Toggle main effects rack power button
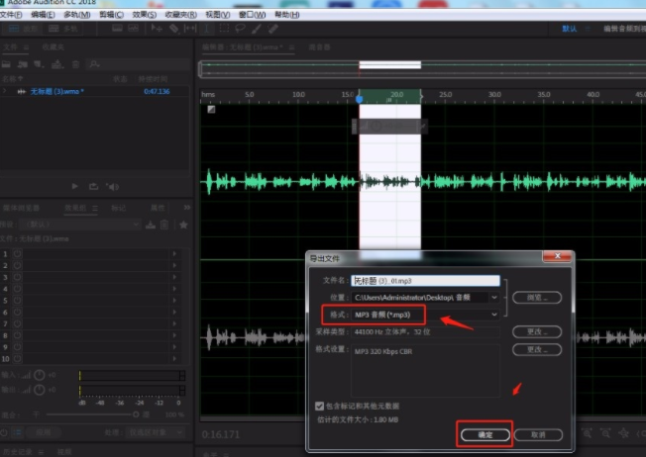Image resolution: width=646 pixels, height=457 pixels. pos(4,432)
